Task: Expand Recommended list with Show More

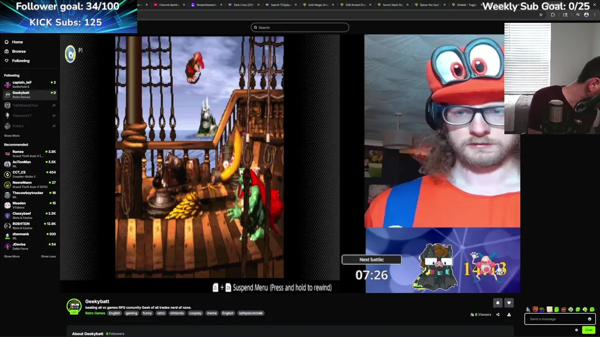Action: coord(12,256)
